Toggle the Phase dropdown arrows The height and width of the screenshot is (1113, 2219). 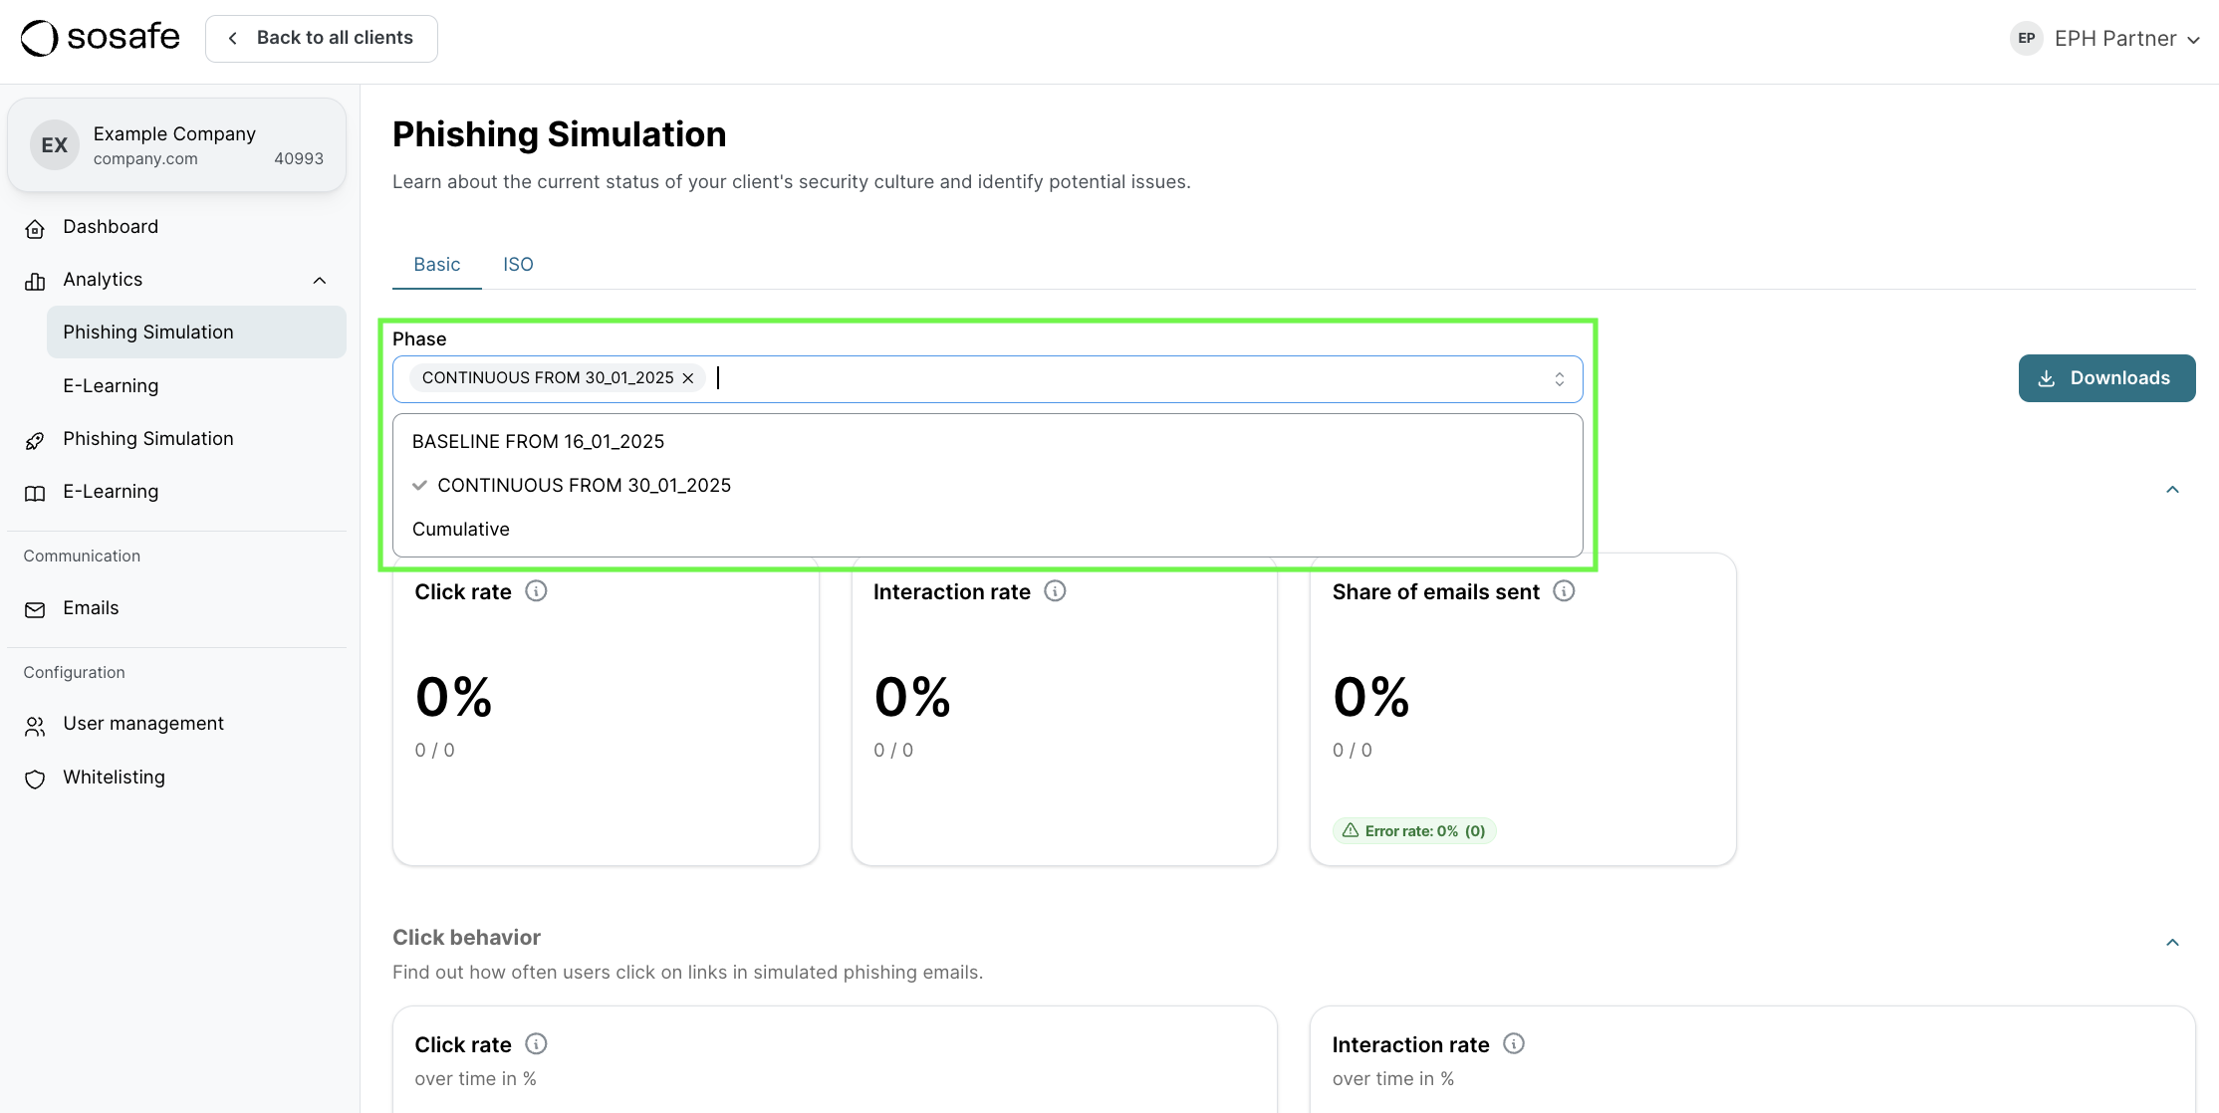(x=1559, y=379)
